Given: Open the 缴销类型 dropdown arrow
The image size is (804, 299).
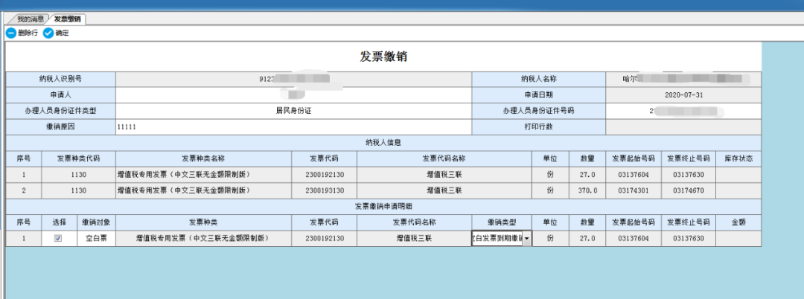Looking at the screenshot, I should click(x=527, y=239).
